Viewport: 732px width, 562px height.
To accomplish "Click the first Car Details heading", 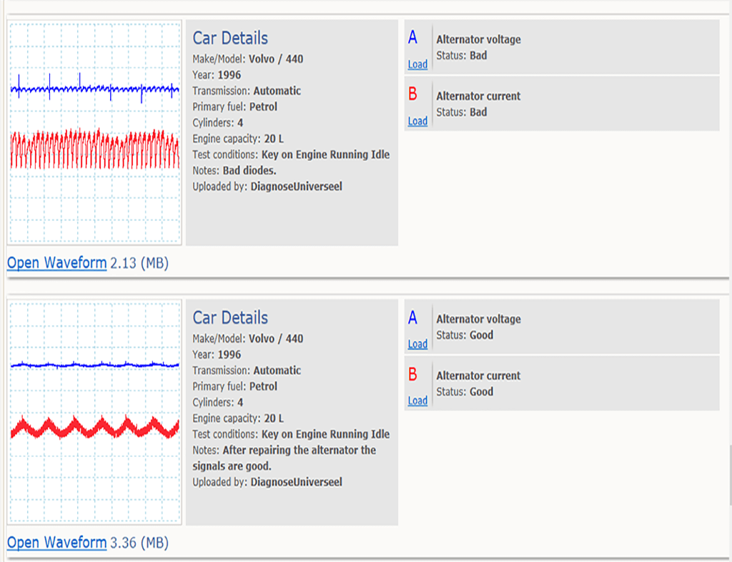I will 230,38.
